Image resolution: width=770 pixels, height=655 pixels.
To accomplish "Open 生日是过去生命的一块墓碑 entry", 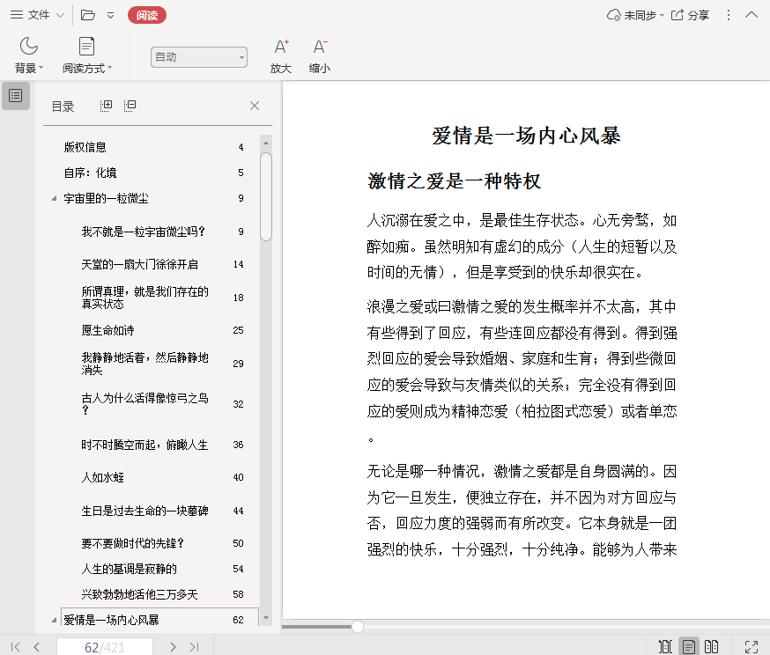I will pos(144,511).
